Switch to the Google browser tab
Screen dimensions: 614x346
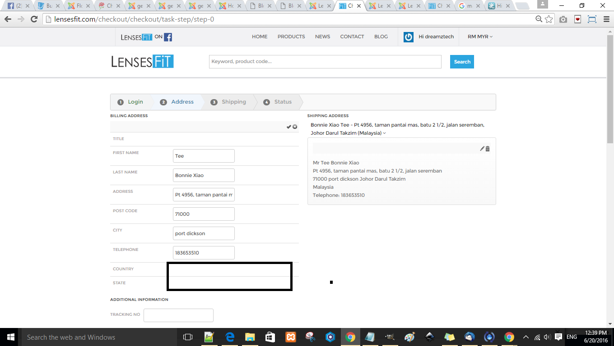[469, 6]
